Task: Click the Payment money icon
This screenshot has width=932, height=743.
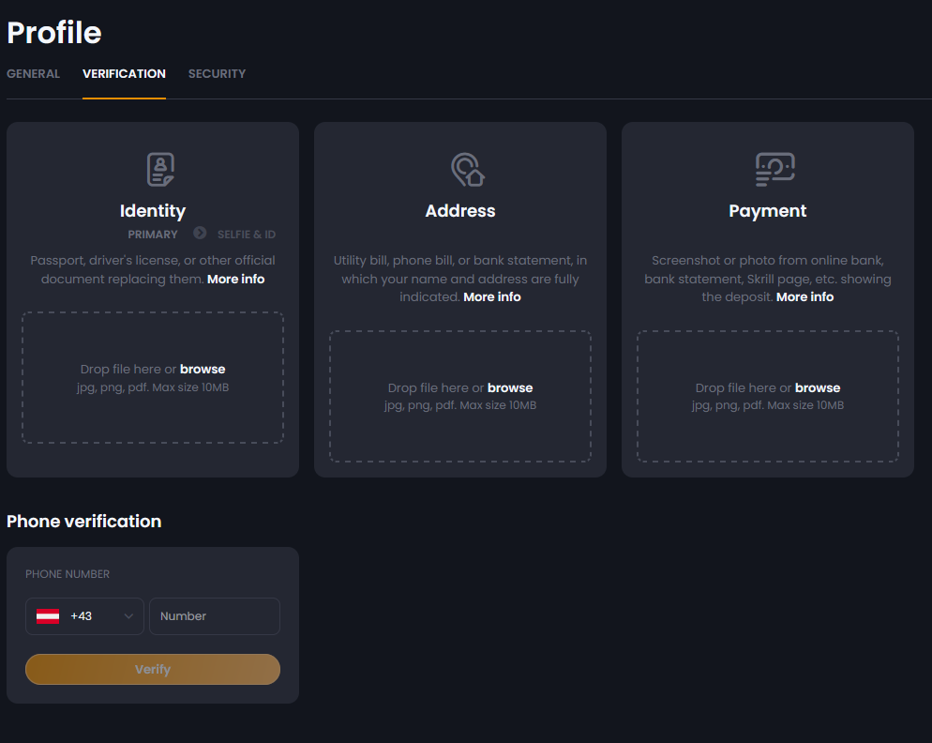Action: pyautogui.click(x=775, y=170)
